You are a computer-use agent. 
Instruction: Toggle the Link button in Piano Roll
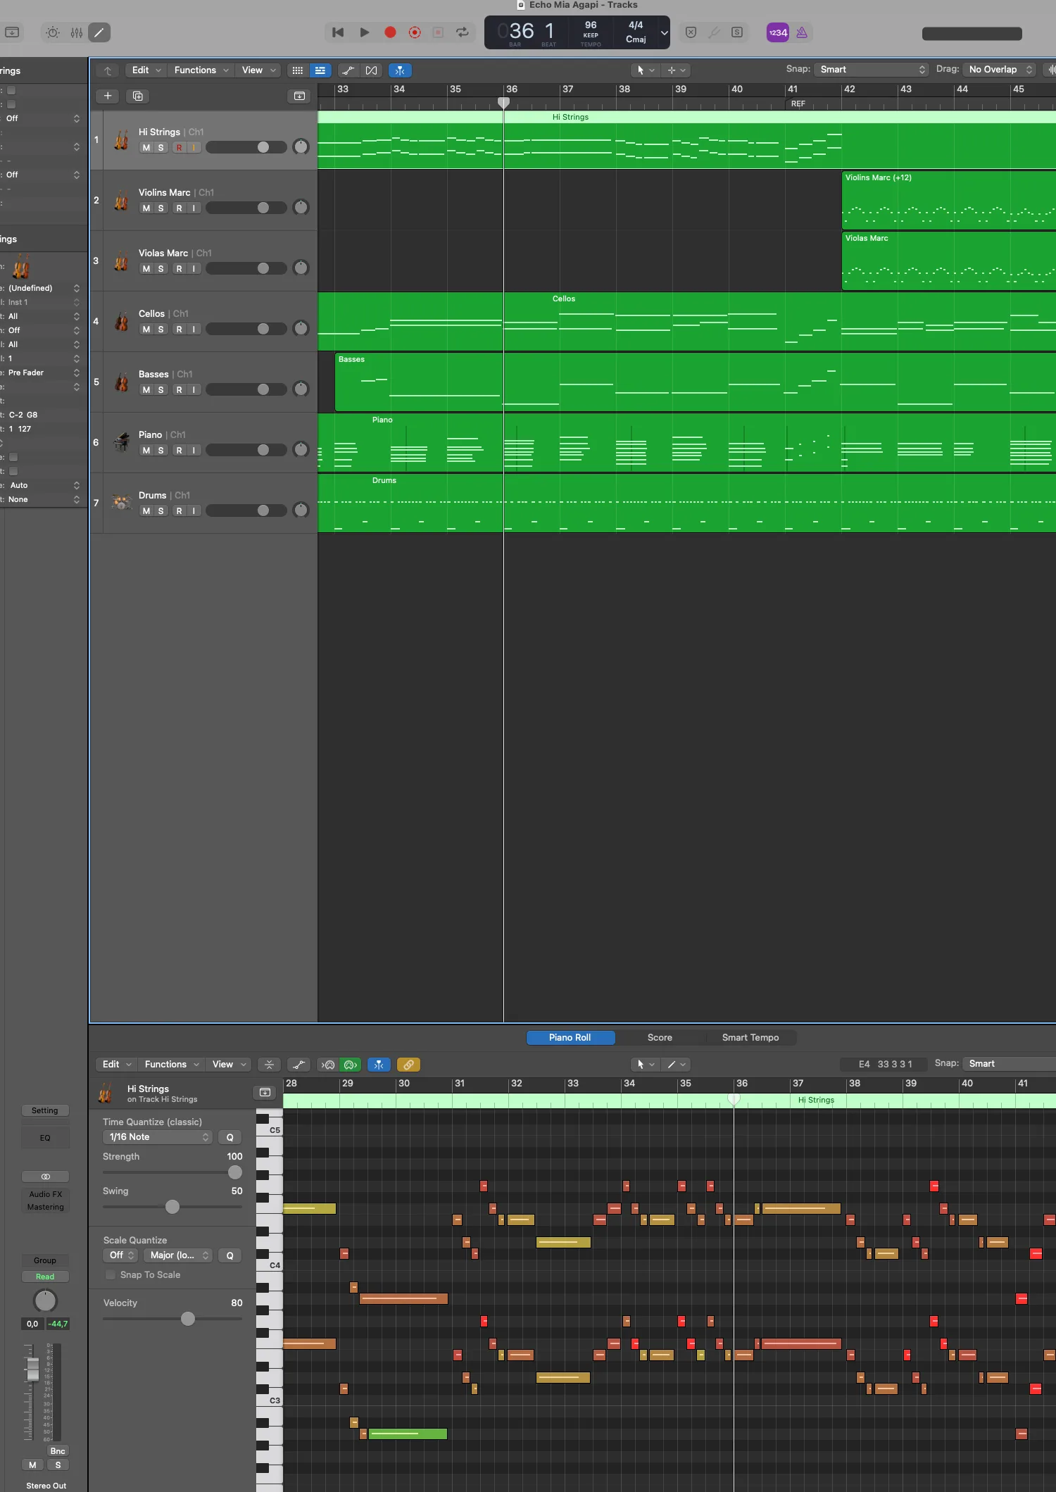408,1065
